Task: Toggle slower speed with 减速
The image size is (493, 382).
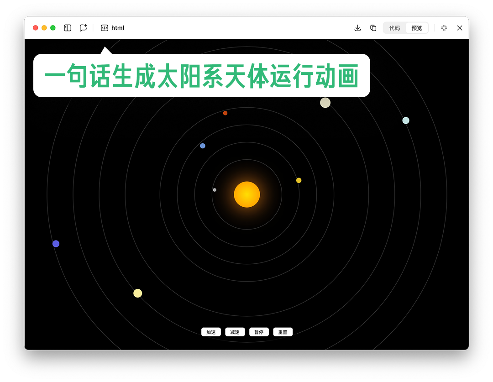Action: [x=235, y=332]
